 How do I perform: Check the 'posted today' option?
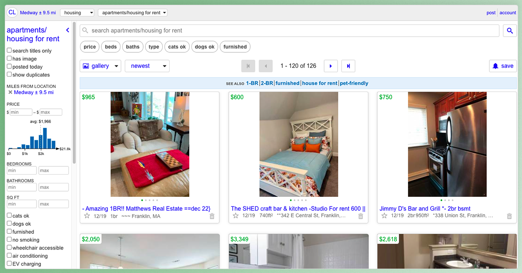click(8, 66)
